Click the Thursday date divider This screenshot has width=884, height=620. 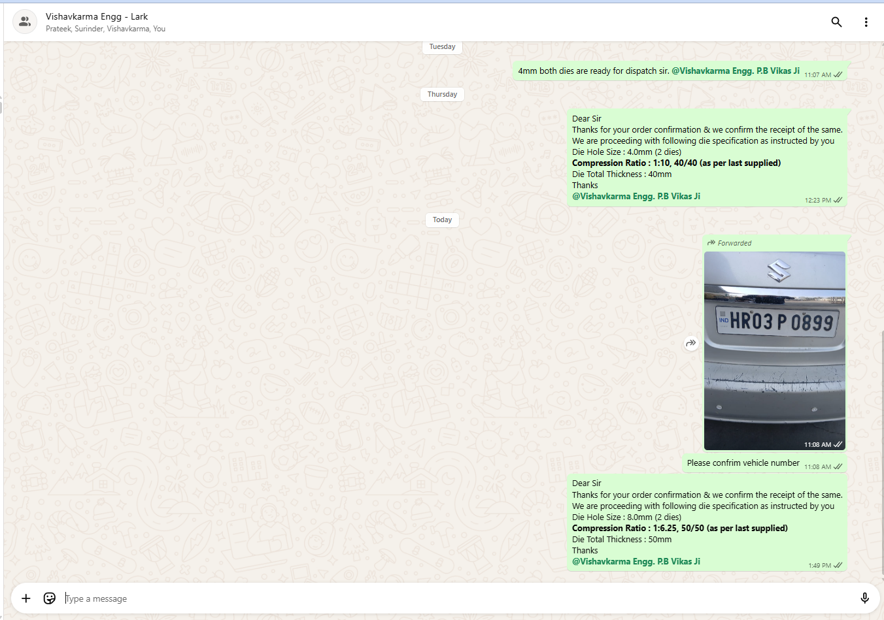(442, 94)
